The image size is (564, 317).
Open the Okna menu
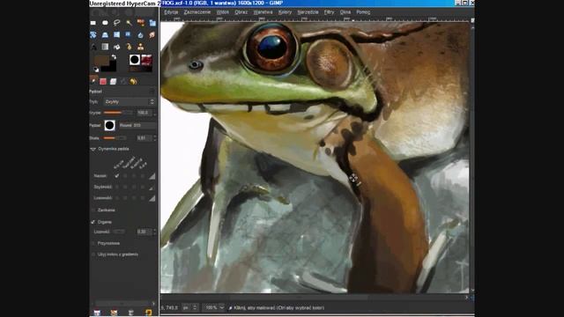tap(345, 12)
